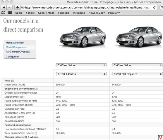Viewport: 163px width, 140px height.
Task: Open the Configurator menu item
Action: (20, 57)
